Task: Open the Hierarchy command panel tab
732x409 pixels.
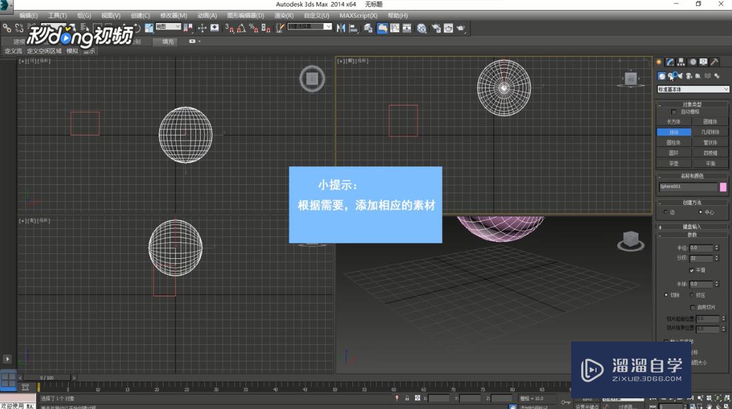Action: (x=681, y=62)
